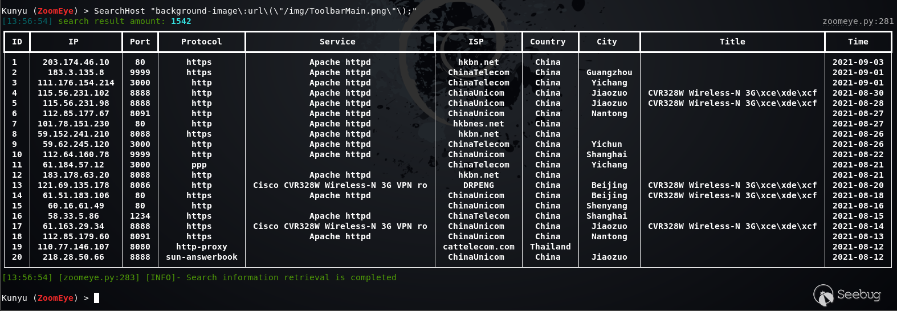897x311 pixels.
Task: Click the Thailand country entry
Action: coord(551,247)
